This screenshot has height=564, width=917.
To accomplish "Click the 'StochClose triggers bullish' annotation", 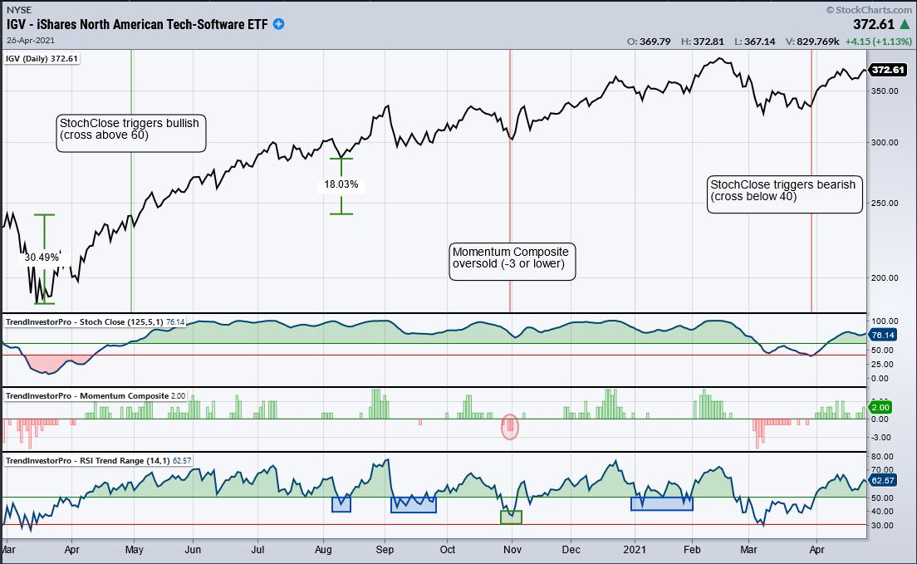I will tap(130, 133).
